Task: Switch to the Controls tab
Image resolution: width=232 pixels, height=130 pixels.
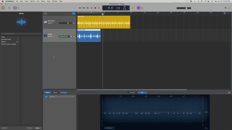Action: point(132,92)
